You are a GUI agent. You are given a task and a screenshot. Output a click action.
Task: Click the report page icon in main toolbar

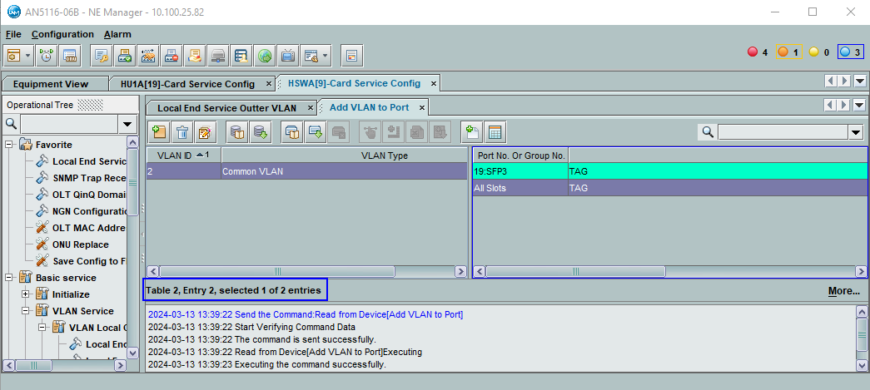coord(350,56)
